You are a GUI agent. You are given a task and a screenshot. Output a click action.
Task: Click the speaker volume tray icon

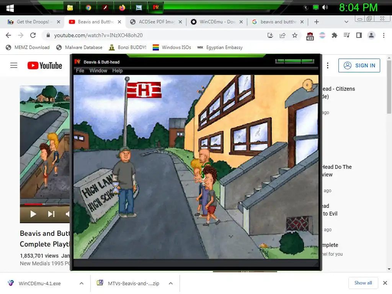click(325, 7)
